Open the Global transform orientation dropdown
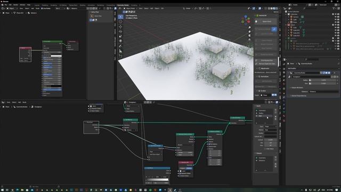 (x=188, y=9)
